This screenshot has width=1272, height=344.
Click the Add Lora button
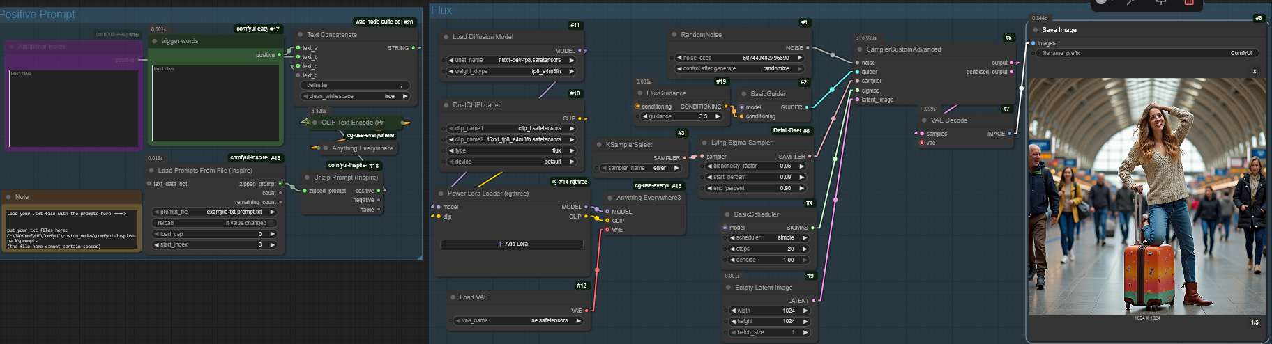[x=512, y=244]
